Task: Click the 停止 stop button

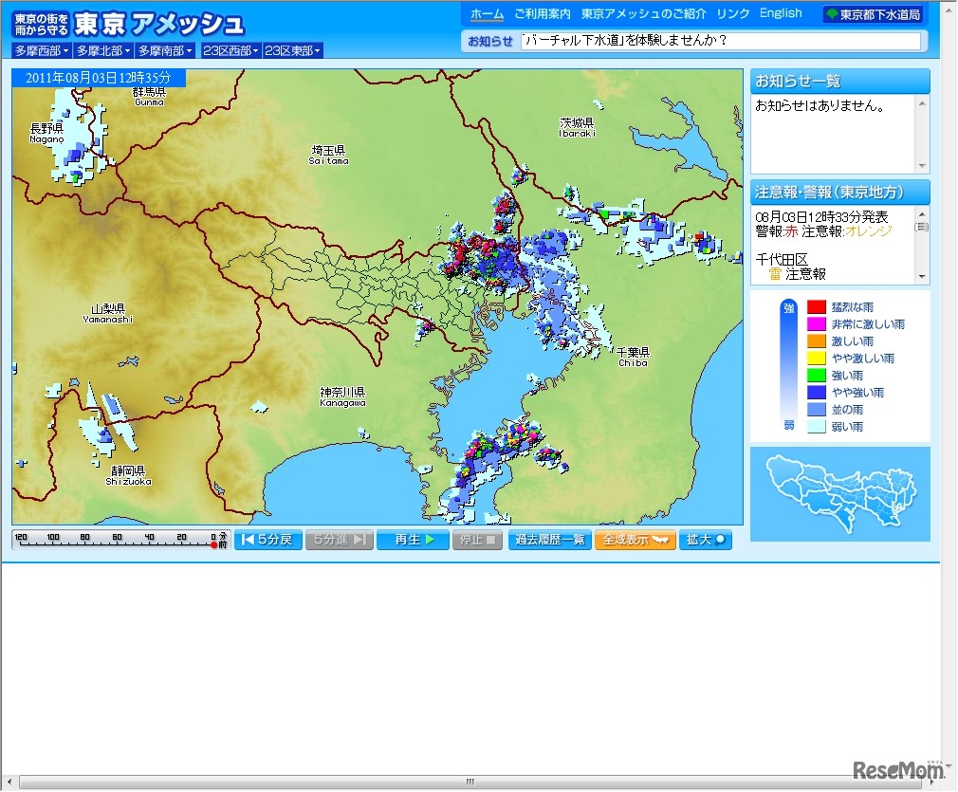Action: (477, 540)
